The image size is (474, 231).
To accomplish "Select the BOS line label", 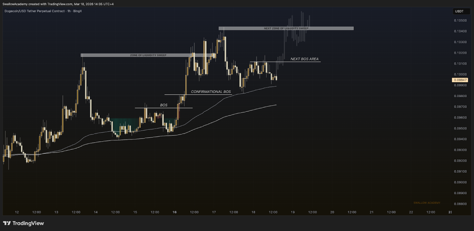I will point(164,105).
